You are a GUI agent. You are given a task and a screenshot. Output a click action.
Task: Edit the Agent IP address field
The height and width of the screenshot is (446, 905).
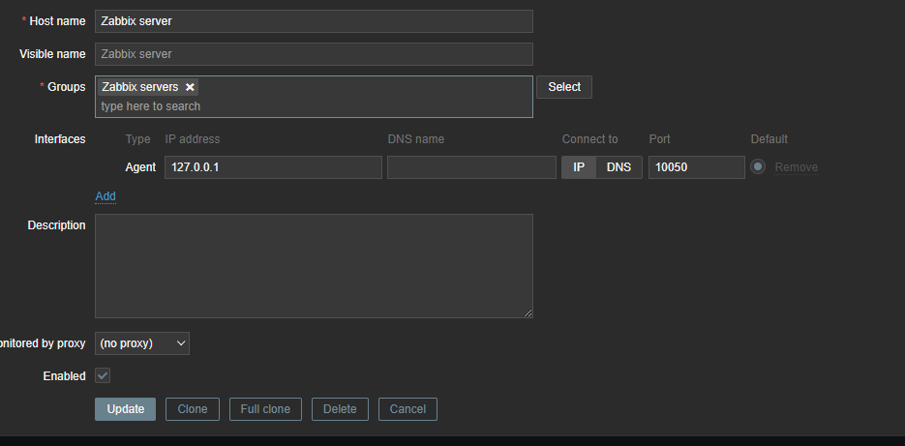[273, 167]
